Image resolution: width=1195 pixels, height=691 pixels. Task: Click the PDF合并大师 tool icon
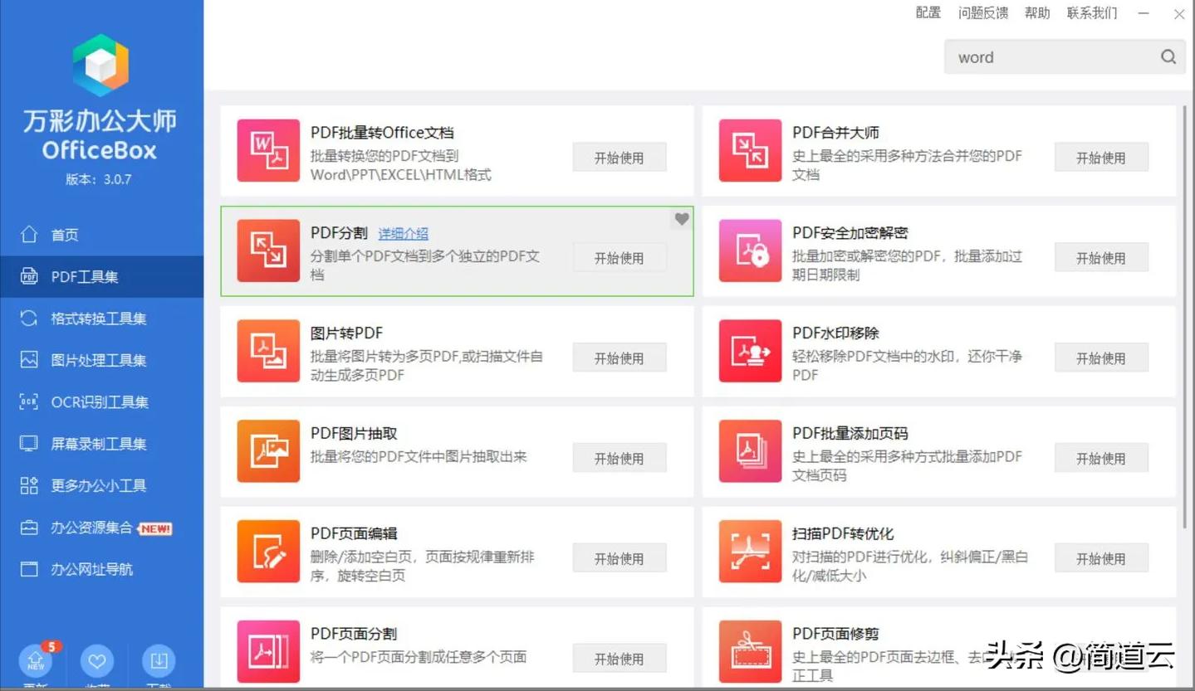[x=750, y=150]
